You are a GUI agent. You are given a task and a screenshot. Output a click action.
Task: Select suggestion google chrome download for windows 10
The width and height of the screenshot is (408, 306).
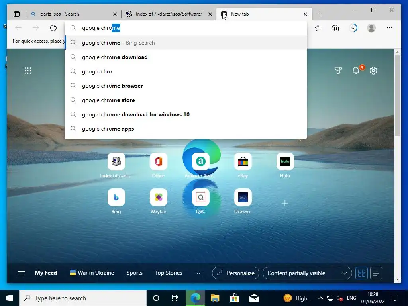[x=186, y=114]
